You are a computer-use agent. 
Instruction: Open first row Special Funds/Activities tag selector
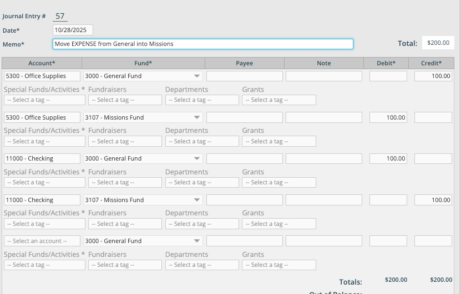(x=44, y=100)
